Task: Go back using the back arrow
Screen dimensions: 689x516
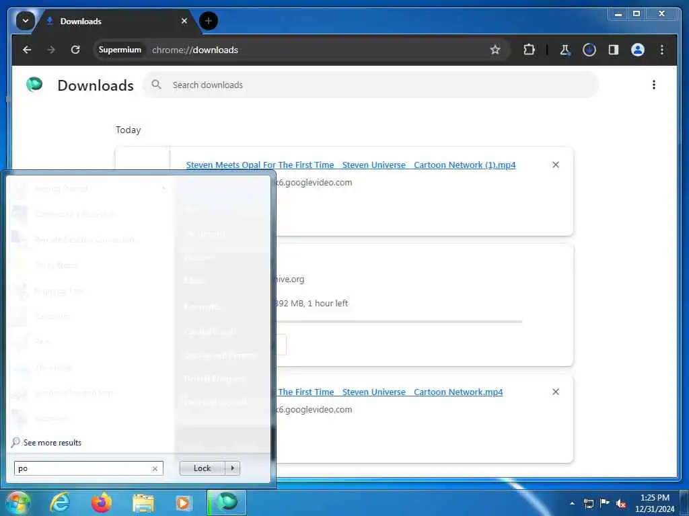Action: (x=27, y=50)
